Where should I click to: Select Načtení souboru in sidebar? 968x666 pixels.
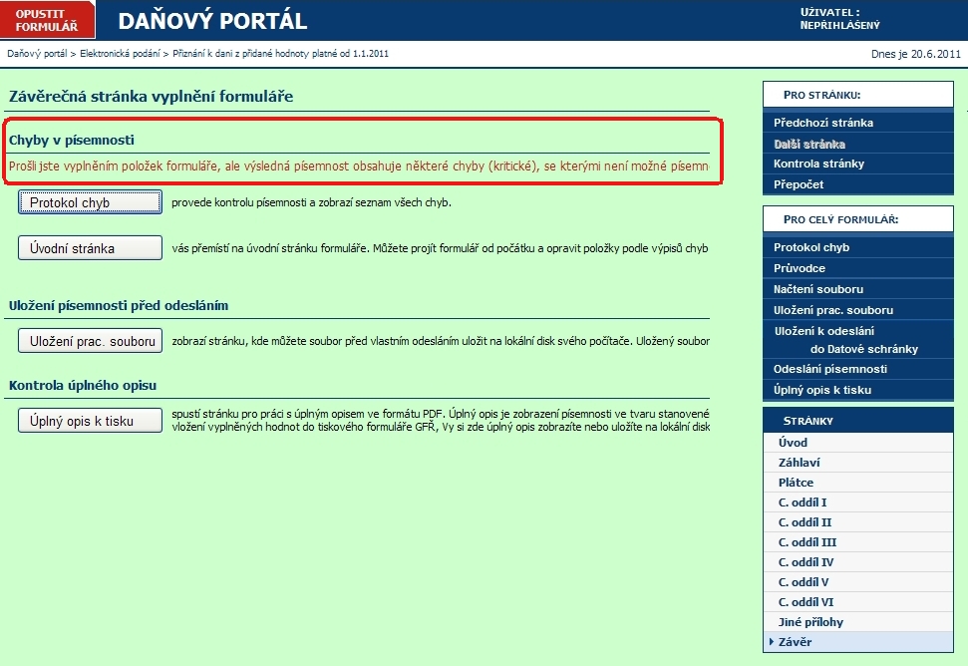pos(858,289)
